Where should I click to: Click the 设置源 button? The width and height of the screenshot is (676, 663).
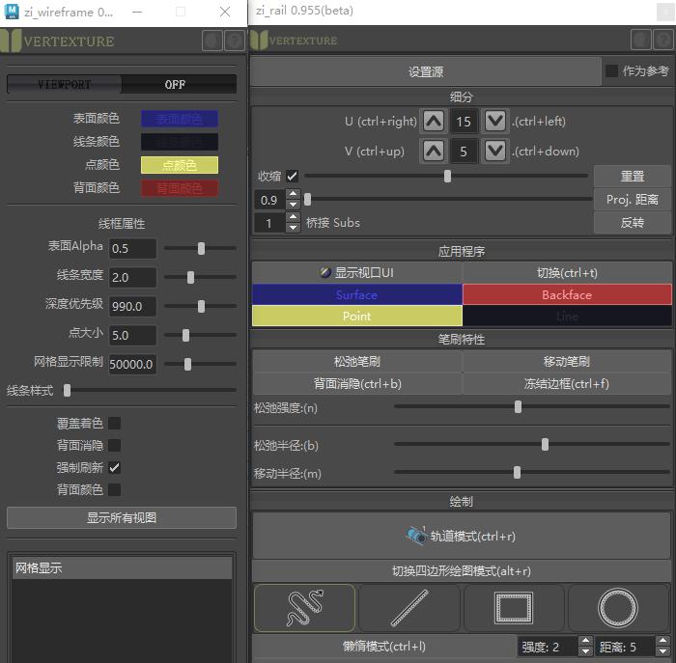click(425, 72)
